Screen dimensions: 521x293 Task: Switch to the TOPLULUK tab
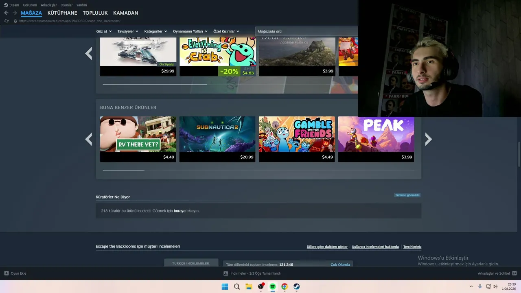95,13
